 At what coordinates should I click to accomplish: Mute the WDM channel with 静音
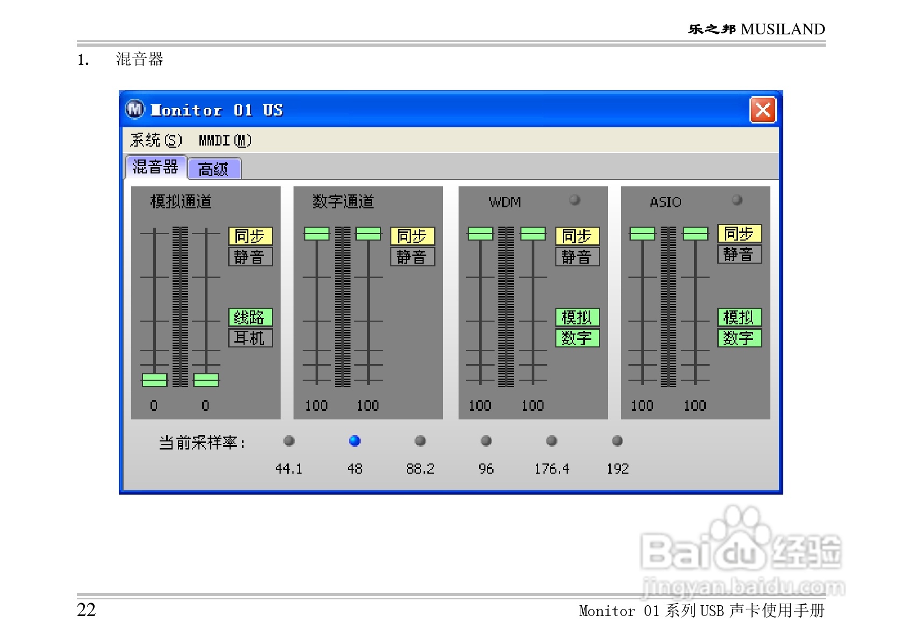[577, 257]
